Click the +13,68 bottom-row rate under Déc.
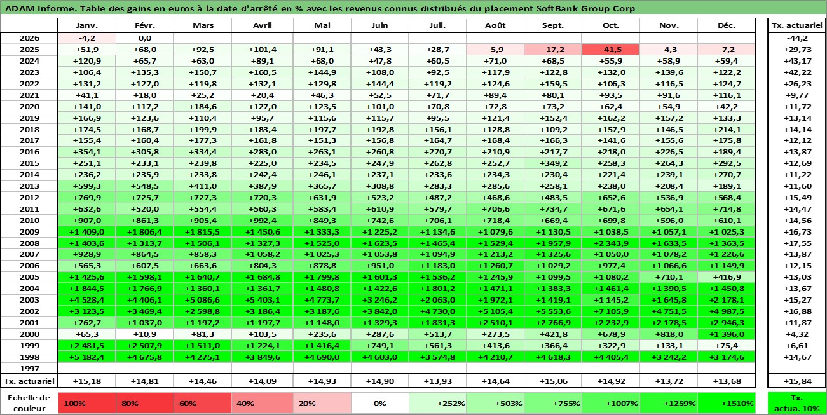The height and width of the screenshot is (415, 827). pyautogui.click(x=727, y=381)
